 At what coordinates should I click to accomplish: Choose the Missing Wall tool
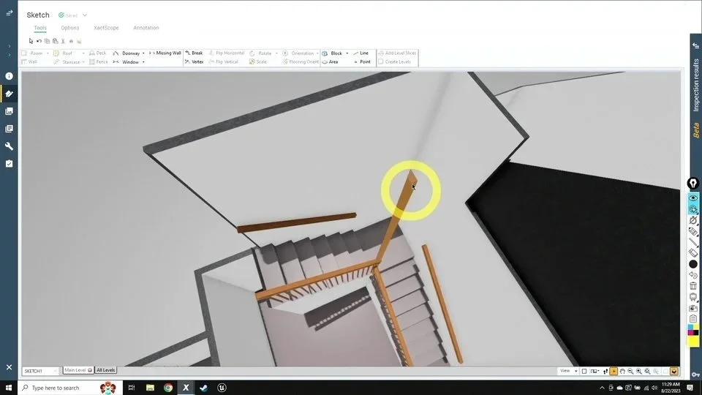tap(165, 53)
